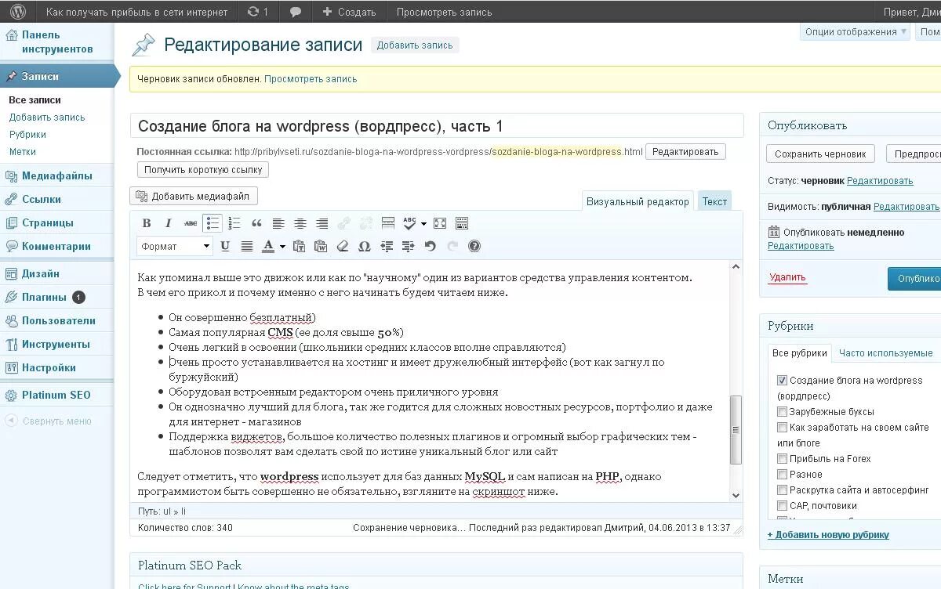Switch to the 'Визуальный редактор' tab
941x589 pixels.
pyautogui.click(x=638, y=201)
